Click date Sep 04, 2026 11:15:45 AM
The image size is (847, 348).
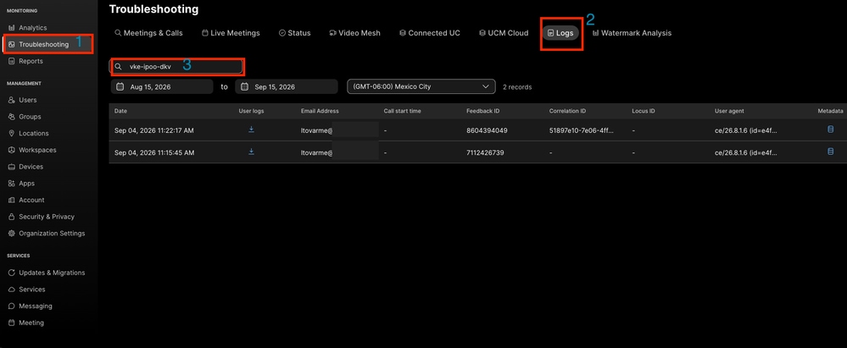tap(154, 152)
